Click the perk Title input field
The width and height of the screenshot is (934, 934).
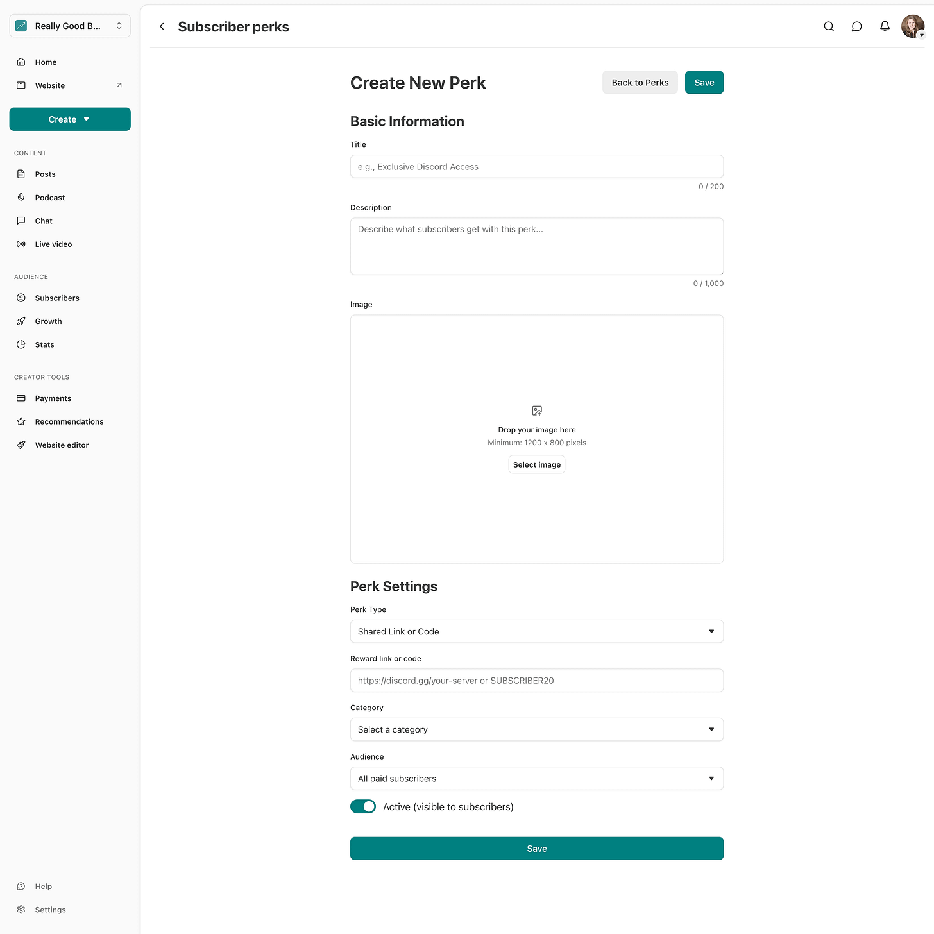coord(537,166)
